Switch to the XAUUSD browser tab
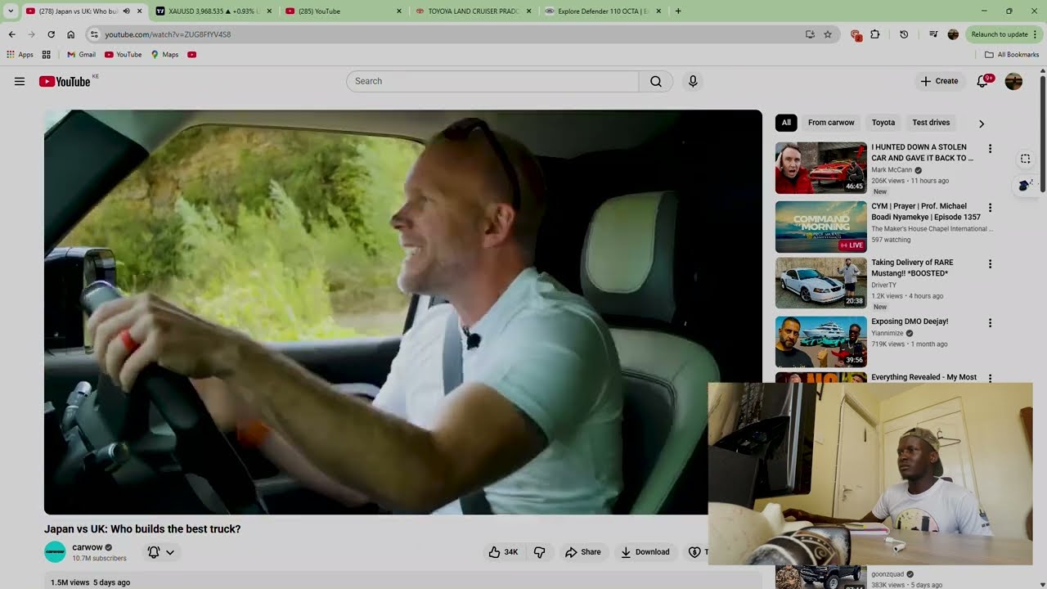Image resolution: width=1047 pixels, height=589 pixels. coord(214,11)
